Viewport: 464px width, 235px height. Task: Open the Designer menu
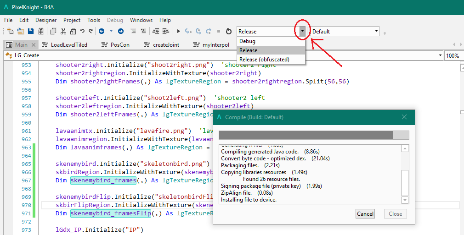click(46, 20)
